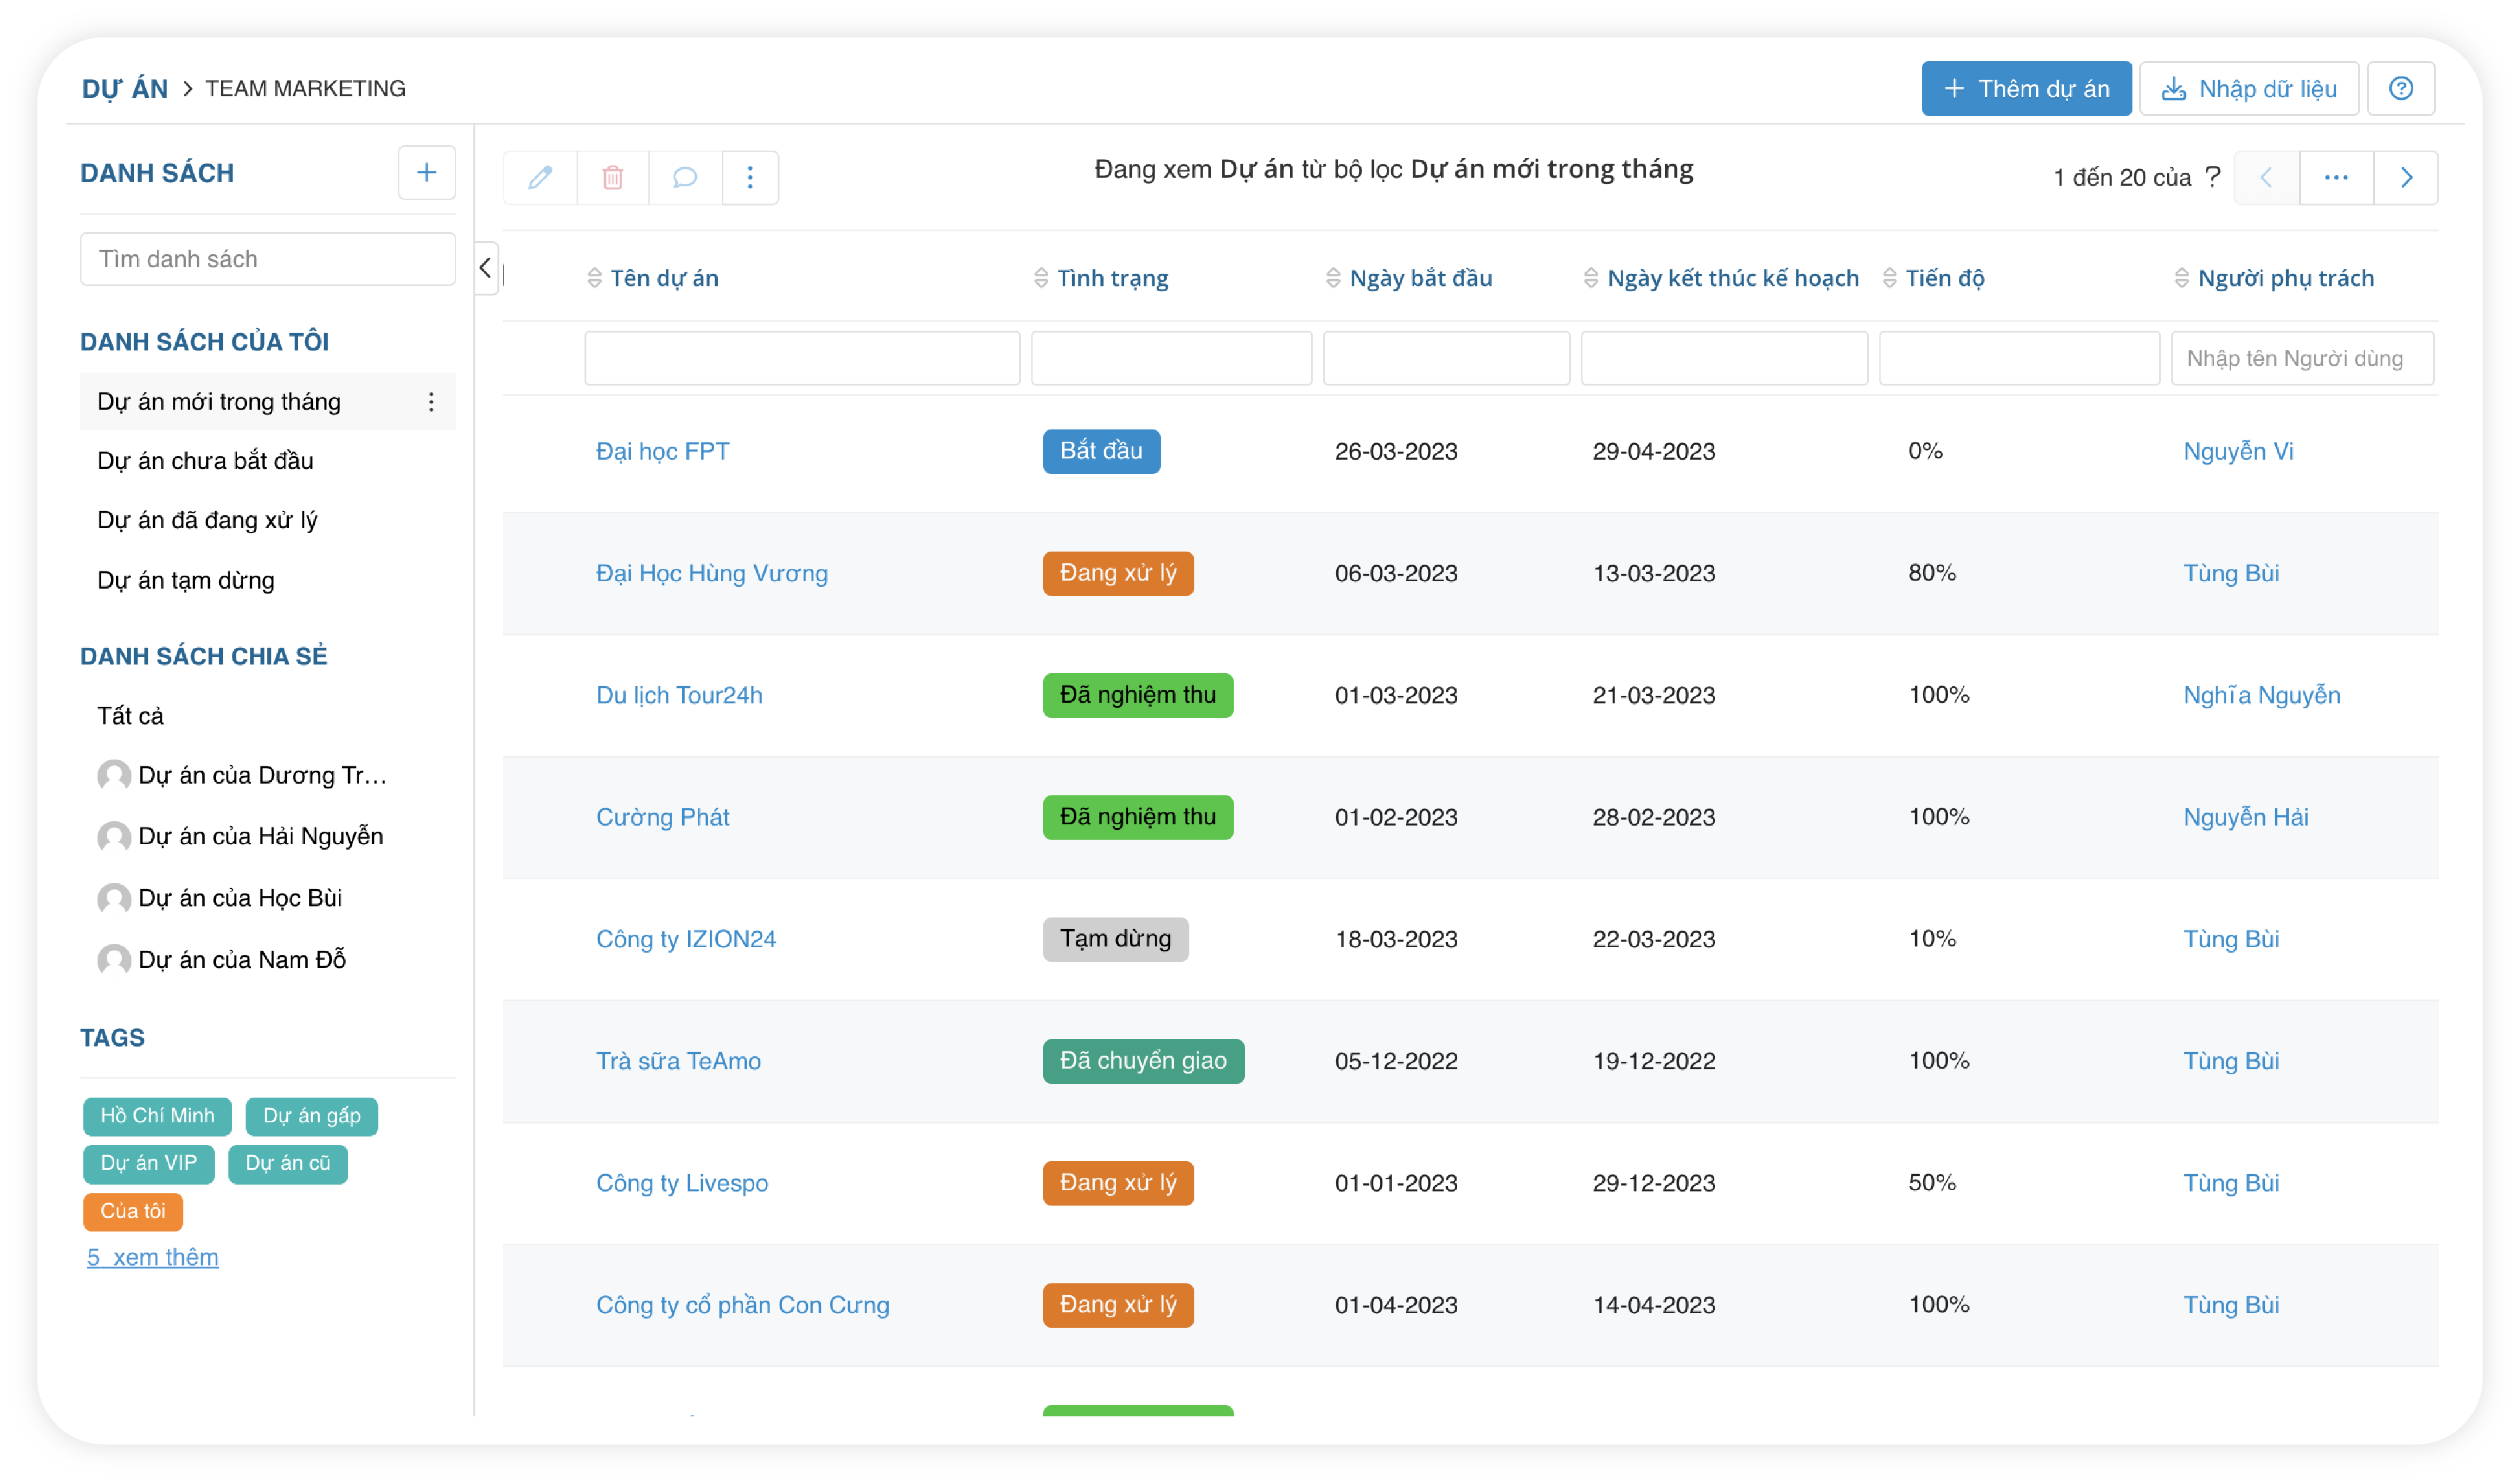Image resolution: width=2520 pixels, height=1482 pixels.
Task: Click the more options (three dots) icon in toolbar
Action: 750,176
